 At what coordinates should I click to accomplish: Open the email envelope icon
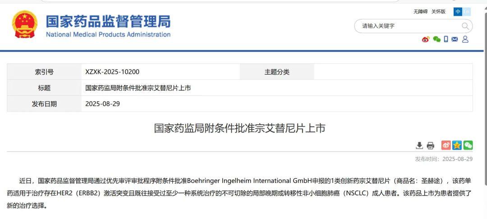pos(455,39)
